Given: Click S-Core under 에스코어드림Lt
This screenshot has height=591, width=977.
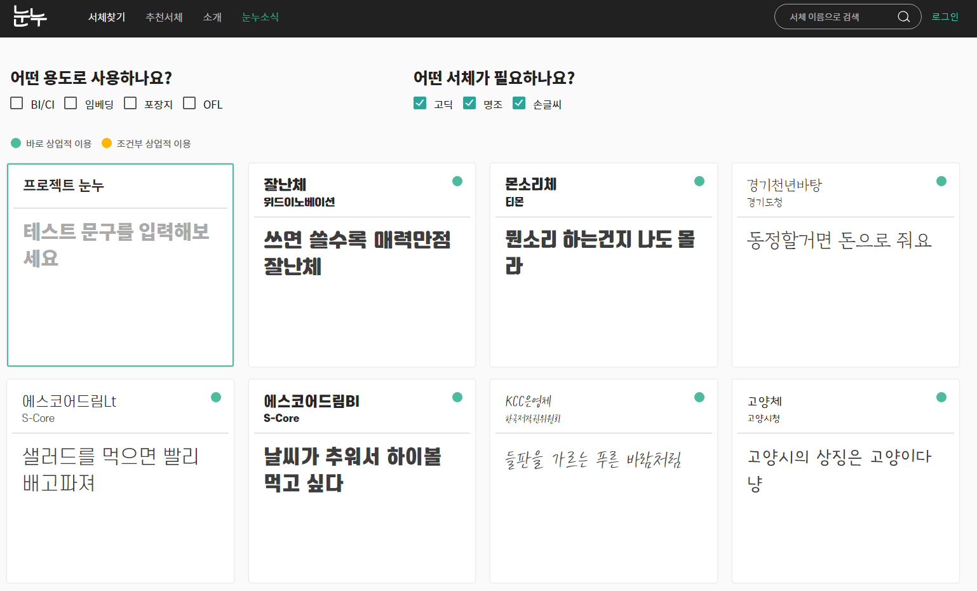Looking at the screenshot, I should (38, 418).
